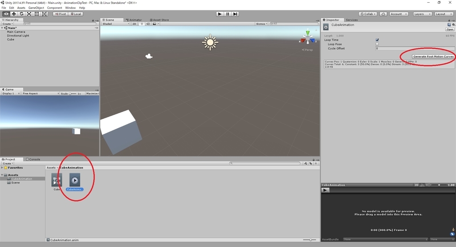Open the Assets menu
The width and height of the screenshot is (456, 247).
tap(21, 8)
